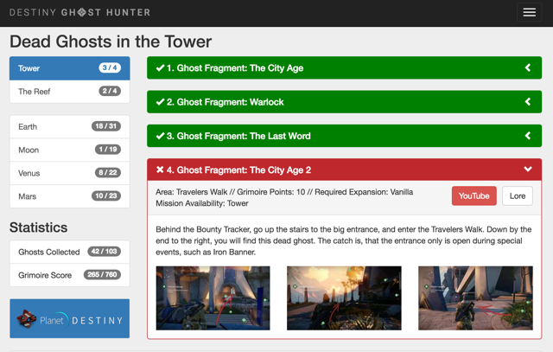Select Earth in the planet list
This screenshot has height=352, width=553.
(x=69, y=126)
